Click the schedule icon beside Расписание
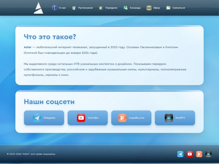 click(74, 8)
